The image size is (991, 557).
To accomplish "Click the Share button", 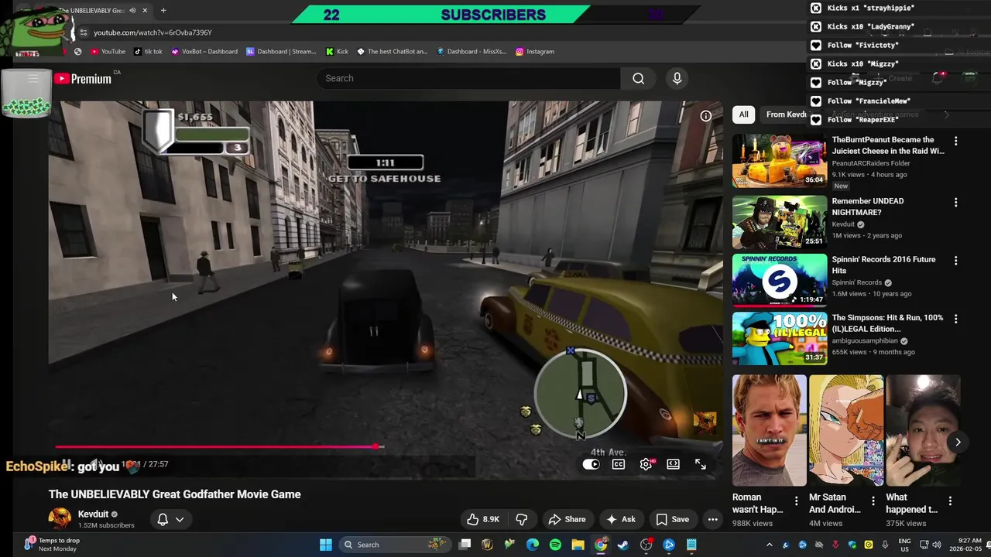I will coord(567,519).
